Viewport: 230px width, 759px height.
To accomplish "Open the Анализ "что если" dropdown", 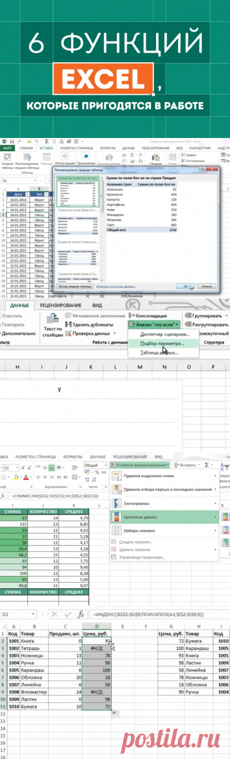I will [x=154, y=324].
